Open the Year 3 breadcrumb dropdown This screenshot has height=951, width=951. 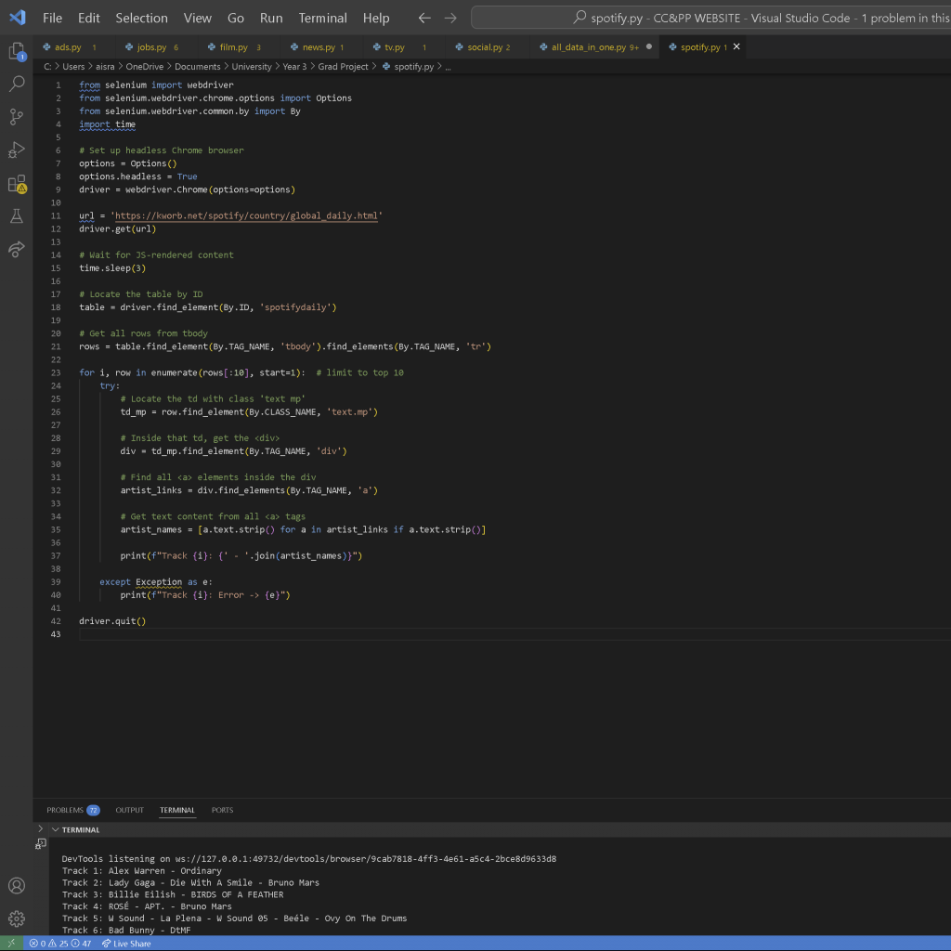(x=294, y=67)
